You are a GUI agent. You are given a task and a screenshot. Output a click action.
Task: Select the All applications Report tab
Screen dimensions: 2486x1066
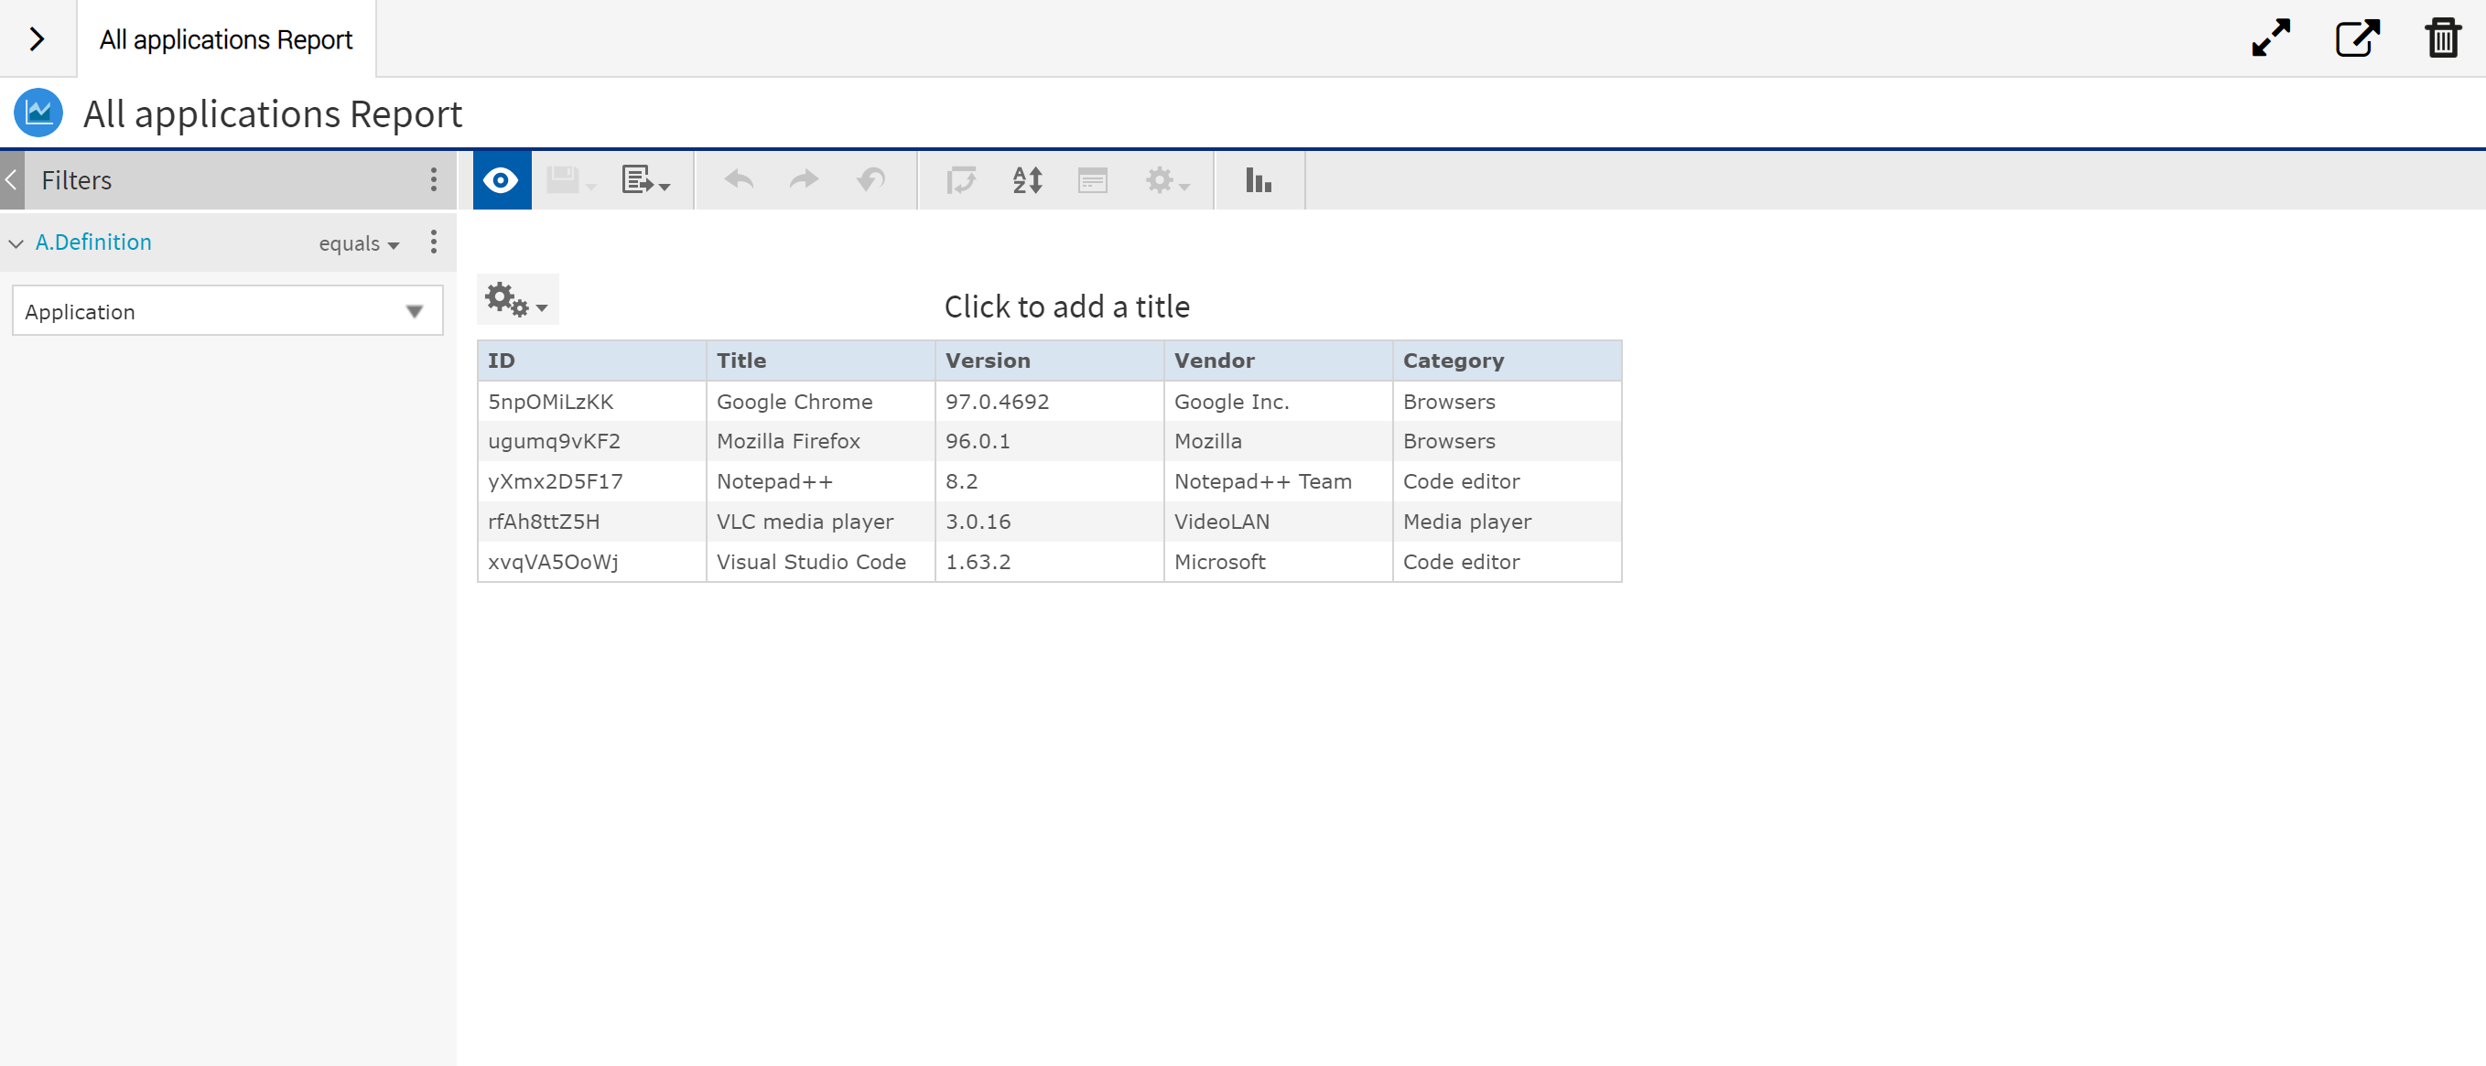(226, 39)
